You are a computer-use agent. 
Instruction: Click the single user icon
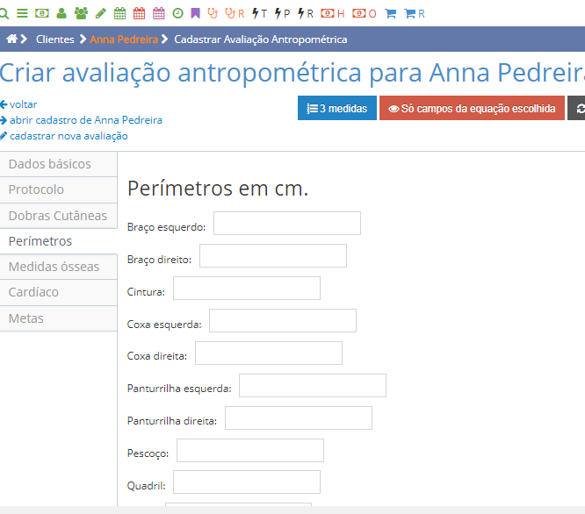click(x=61, y=14)
